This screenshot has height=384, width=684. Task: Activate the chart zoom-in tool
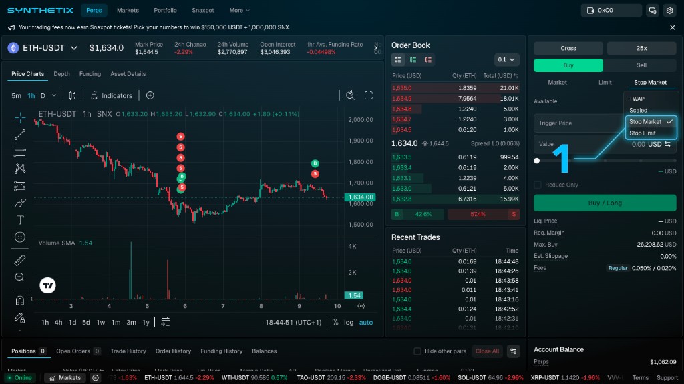(x=19, y=277)
